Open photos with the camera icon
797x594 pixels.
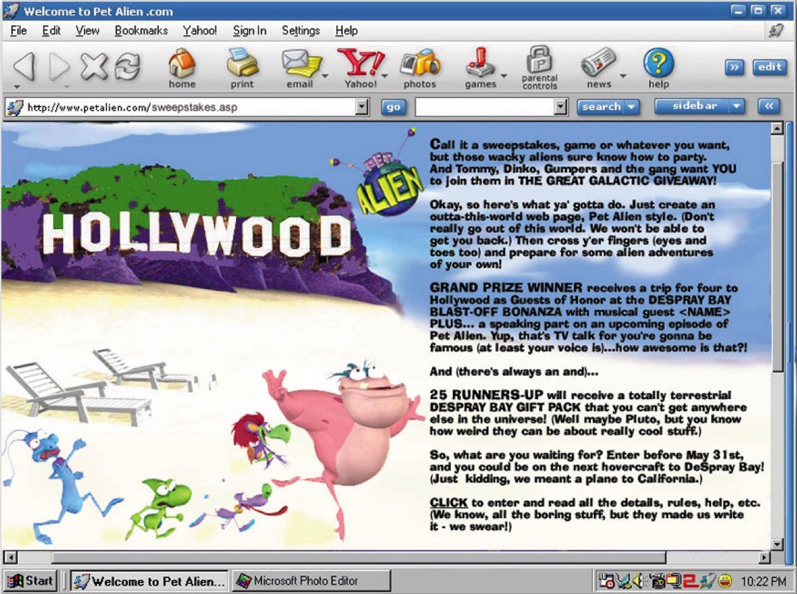(419, 63)
